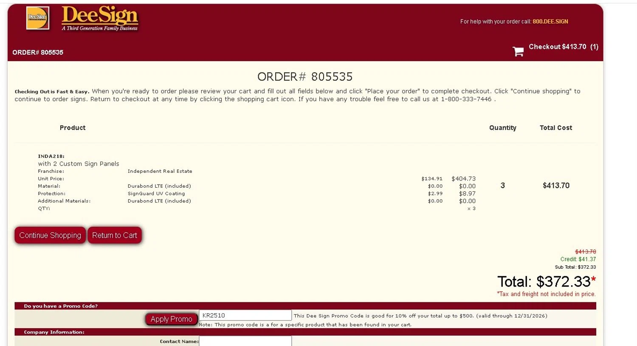
Task: Click the Franchise: row label
Action: click(51, 171)
